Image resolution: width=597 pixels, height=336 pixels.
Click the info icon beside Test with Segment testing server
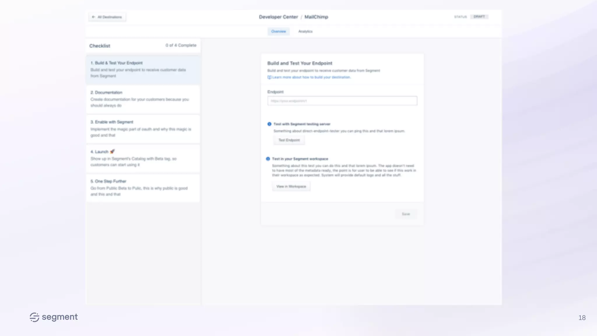(x=269, y=124)
